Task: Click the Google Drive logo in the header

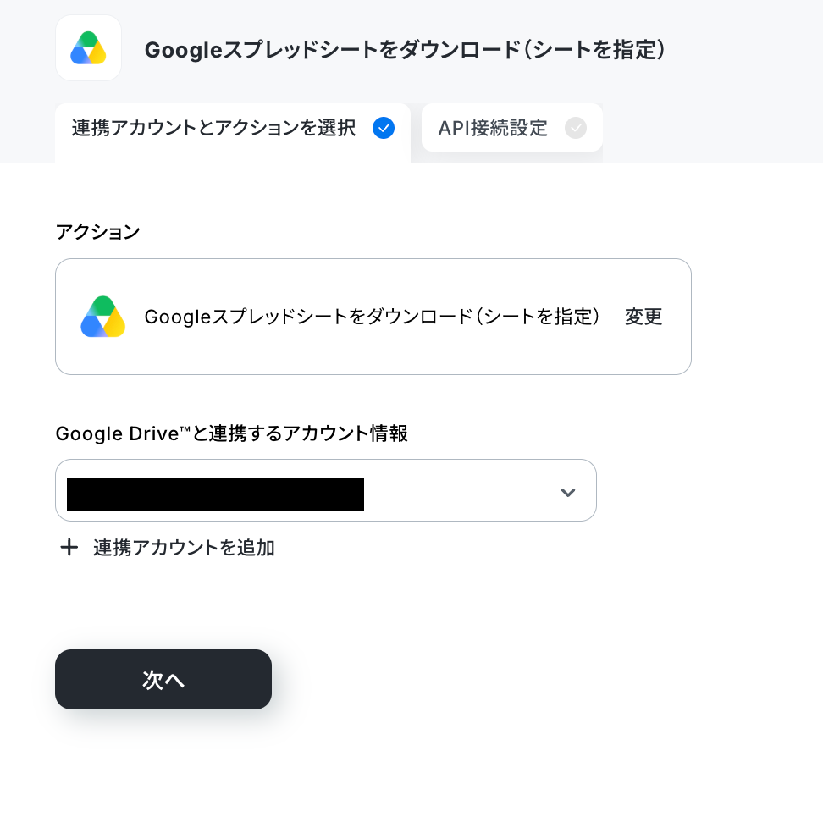Action: coord(88,48)
